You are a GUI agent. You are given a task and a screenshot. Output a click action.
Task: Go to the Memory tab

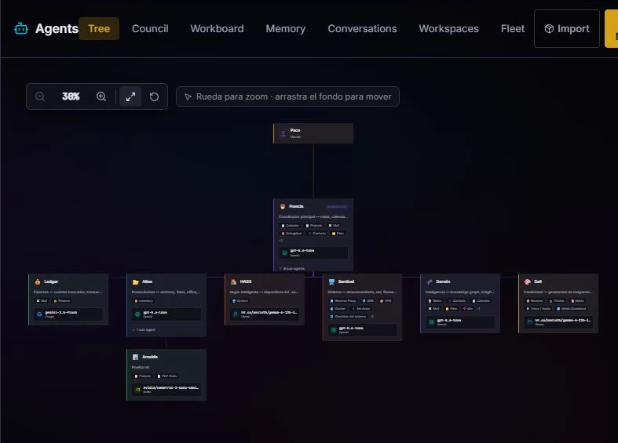point(286,29)
